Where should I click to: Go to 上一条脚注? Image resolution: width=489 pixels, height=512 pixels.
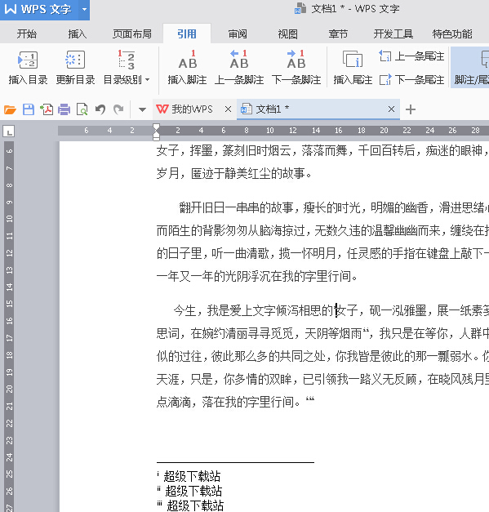(x=239, y=67)
